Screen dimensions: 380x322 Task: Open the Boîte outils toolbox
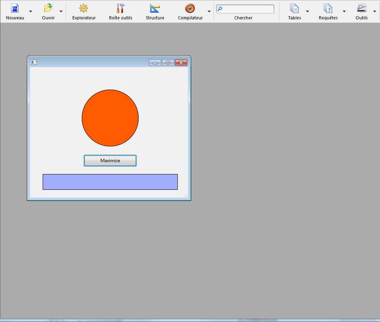tap(120, 9)
